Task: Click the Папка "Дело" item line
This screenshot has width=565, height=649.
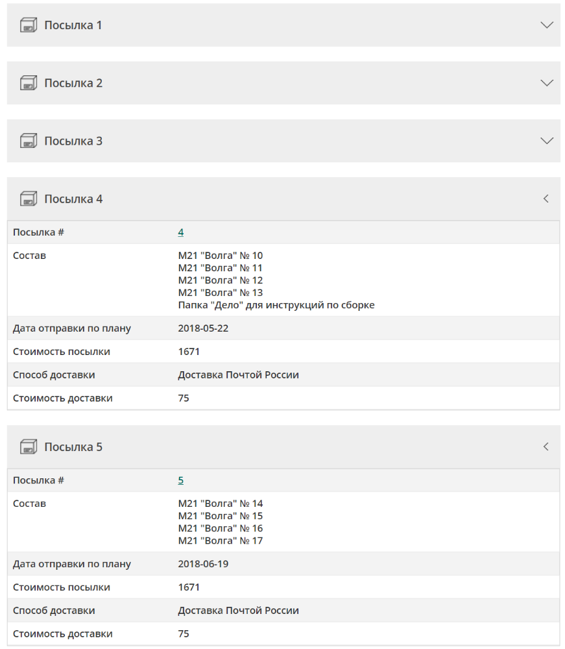Action: 276,306
